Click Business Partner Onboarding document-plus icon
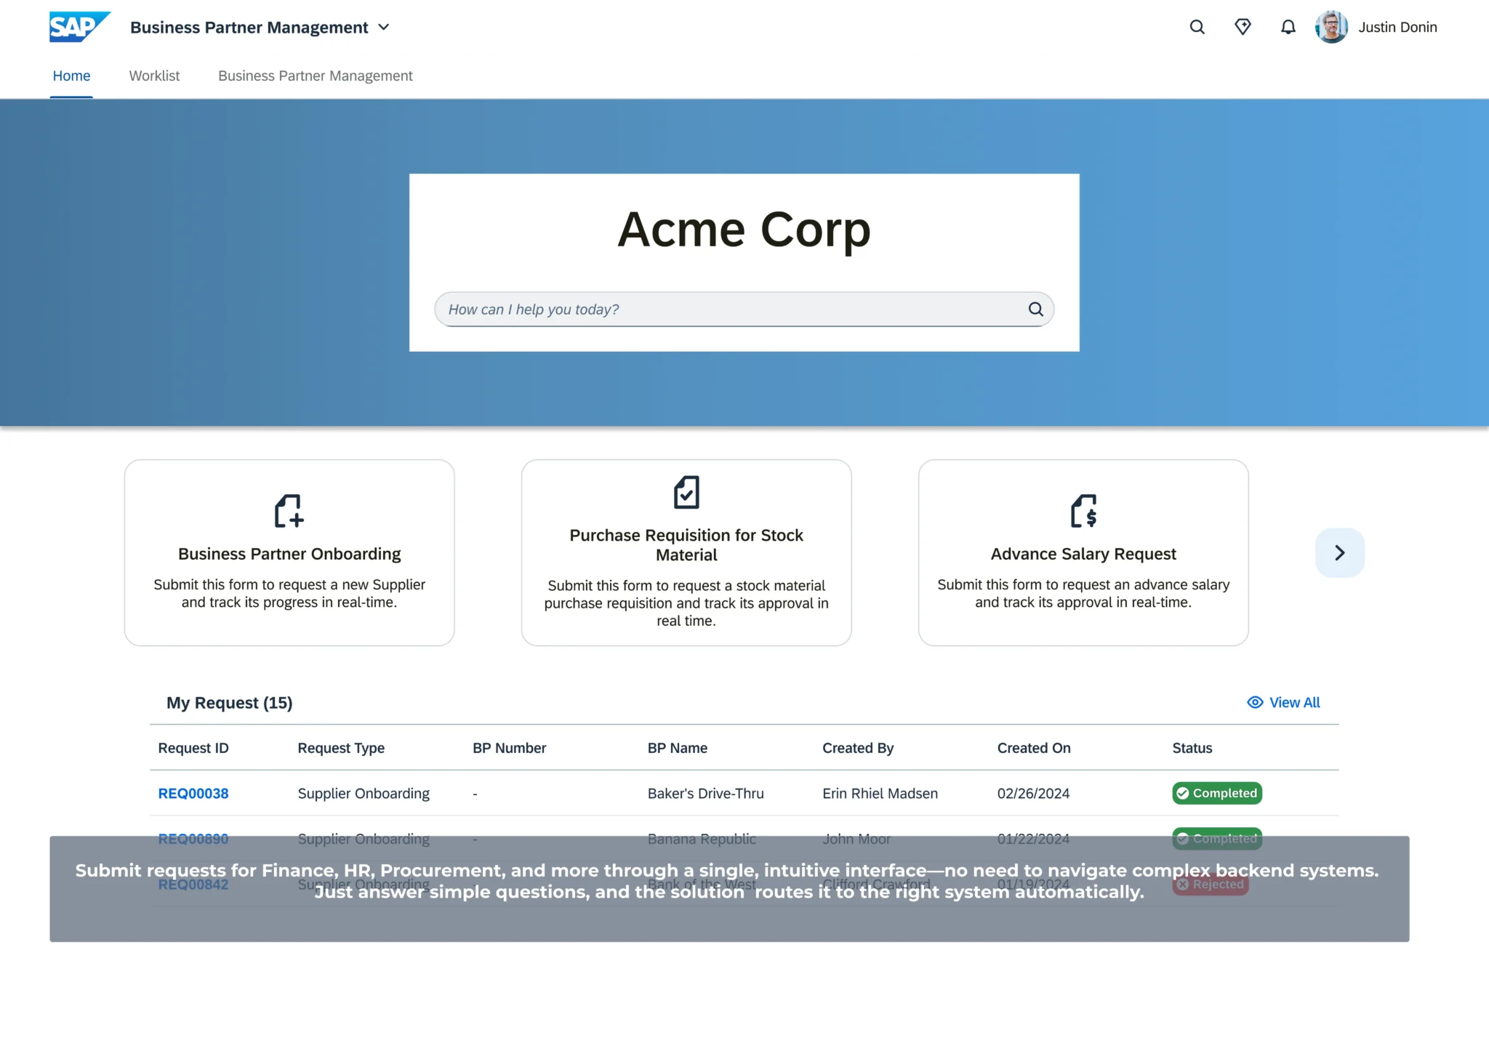Viewport: 1489px width, 1059px height. tap(289, 510)
